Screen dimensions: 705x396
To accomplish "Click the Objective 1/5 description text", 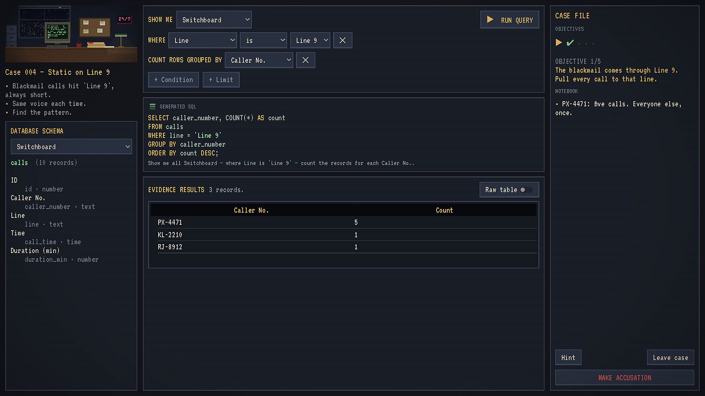I will [617, 74].
